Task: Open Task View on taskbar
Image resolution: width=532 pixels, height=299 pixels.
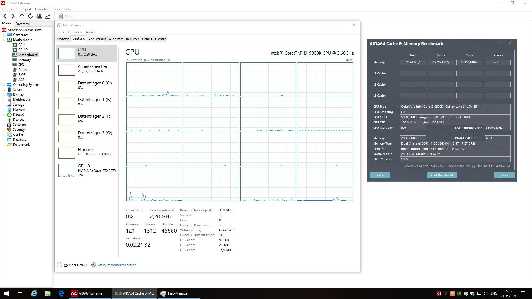Action: [20, 293]
